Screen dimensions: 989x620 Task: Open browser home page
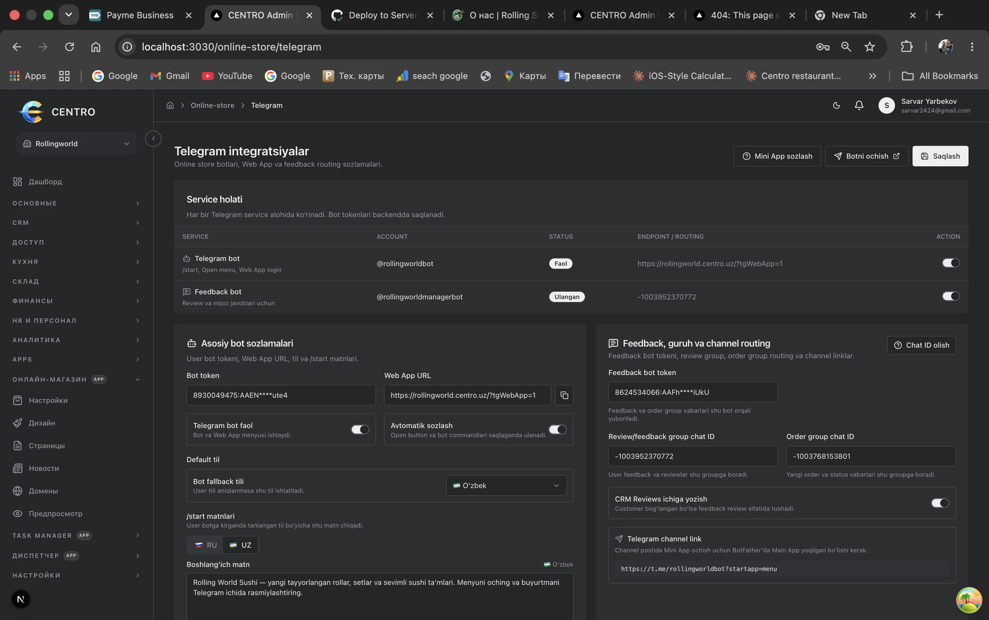tap(95, 47)
